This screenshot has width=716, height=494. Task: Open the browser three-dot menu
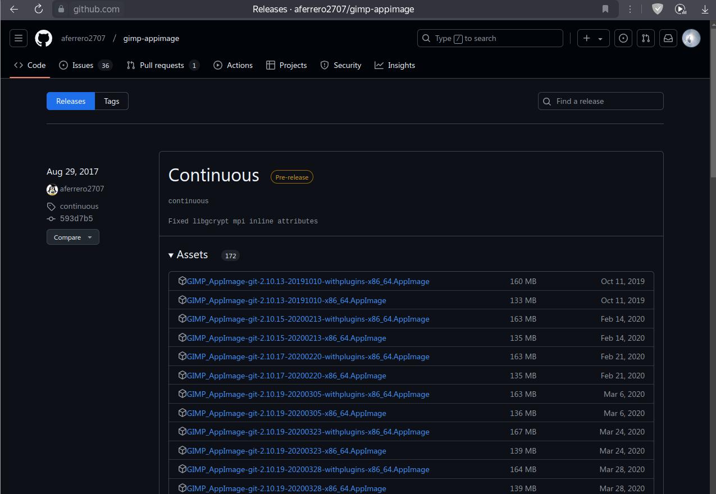(x=630, y=9)
